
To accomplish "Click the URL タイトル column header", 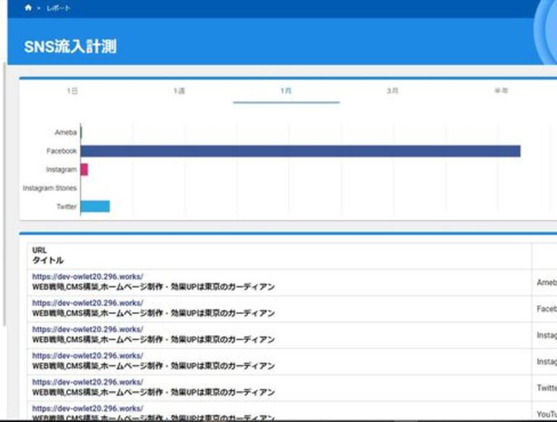I will 48,255.
